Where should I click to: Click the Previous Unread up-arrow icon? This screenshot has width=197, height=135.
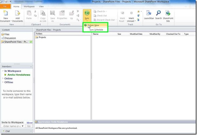coord(138,16)
